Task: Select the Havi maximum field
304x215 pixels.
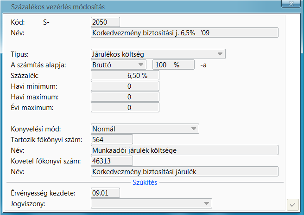Action: (125, 97)
